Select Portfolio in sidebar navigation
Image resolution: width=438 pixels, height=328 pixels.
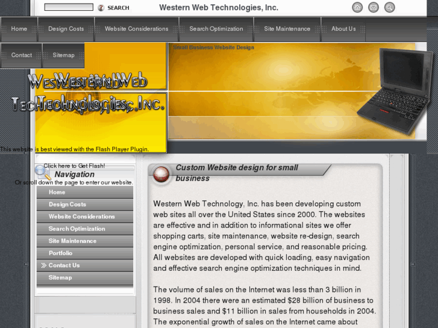pyautogui.click(x=85, y=253)
